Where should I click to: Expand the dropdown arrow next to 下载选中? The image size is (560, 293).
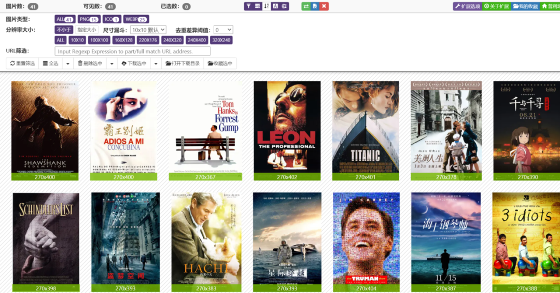click(156, 64)
